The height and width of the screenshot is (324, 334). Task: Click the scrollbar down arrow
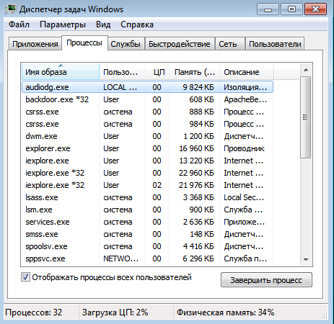click(x=306, y=259)
